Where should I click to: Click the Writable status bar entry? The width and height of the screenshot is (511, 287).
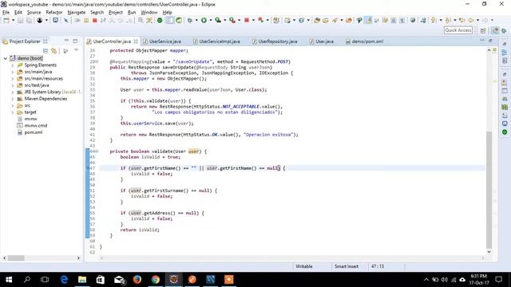(303, 266)
